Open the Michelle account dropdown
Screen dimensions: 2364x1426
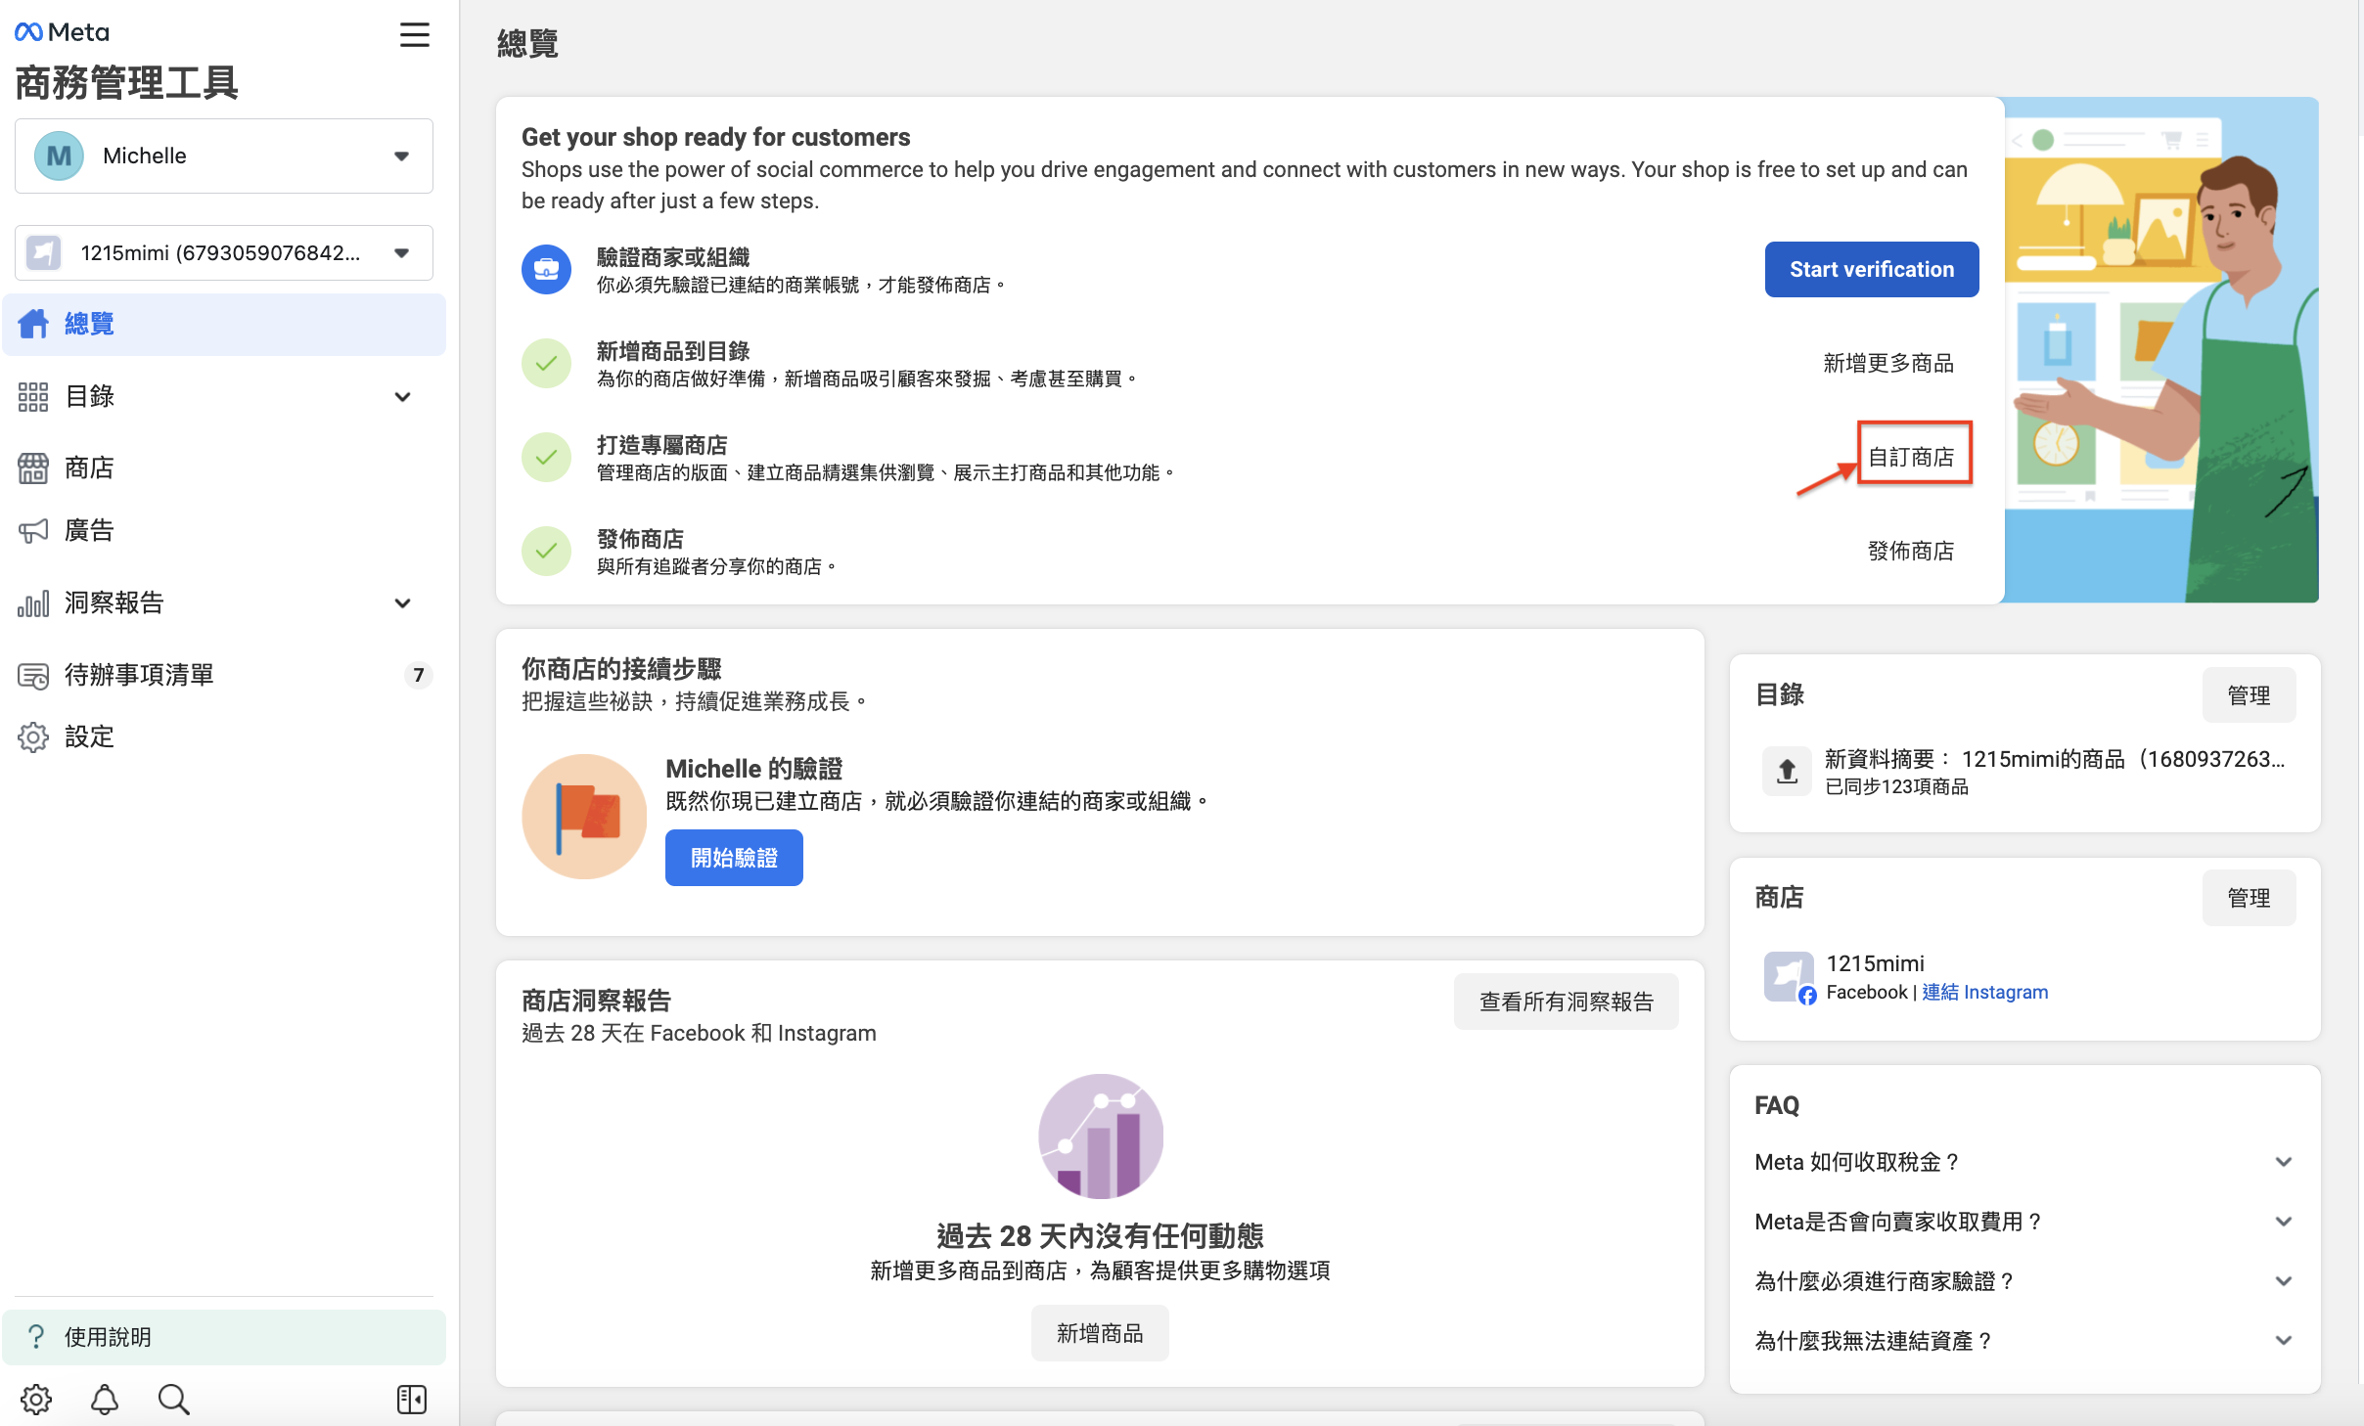(224, 156)
